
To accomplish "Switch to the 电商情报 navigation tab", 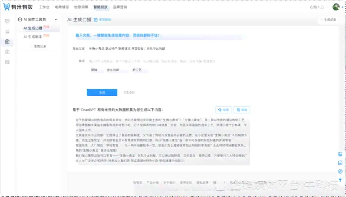I will (x=62, y=7).
